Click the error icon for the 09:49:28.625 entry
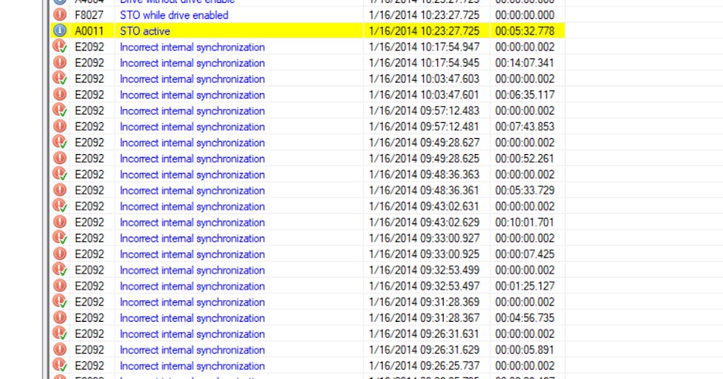 coord(60,158)
